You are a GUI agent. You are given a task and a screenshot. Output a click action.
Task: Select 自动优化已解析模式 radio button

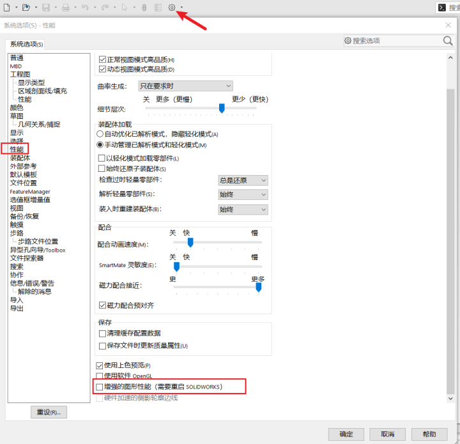coord(100,134)
